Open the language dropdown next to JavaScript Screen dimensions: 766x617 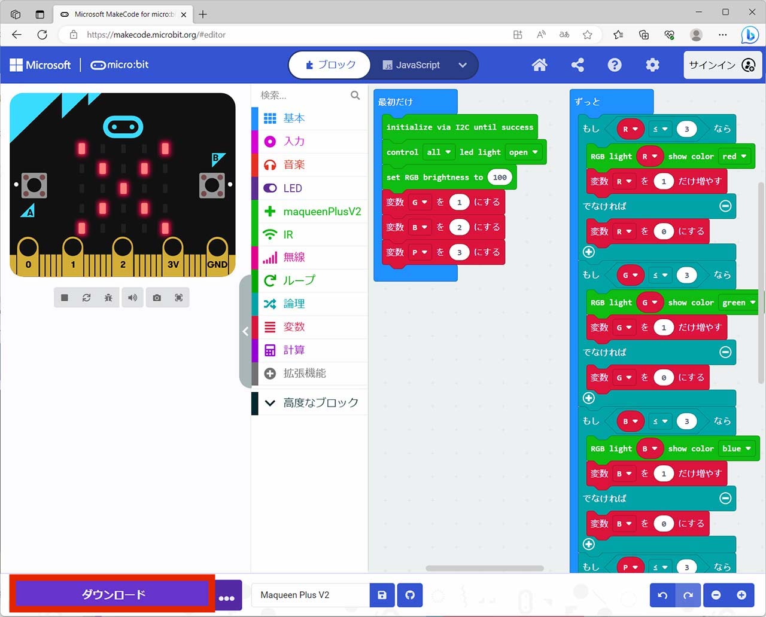pos(463,65)
